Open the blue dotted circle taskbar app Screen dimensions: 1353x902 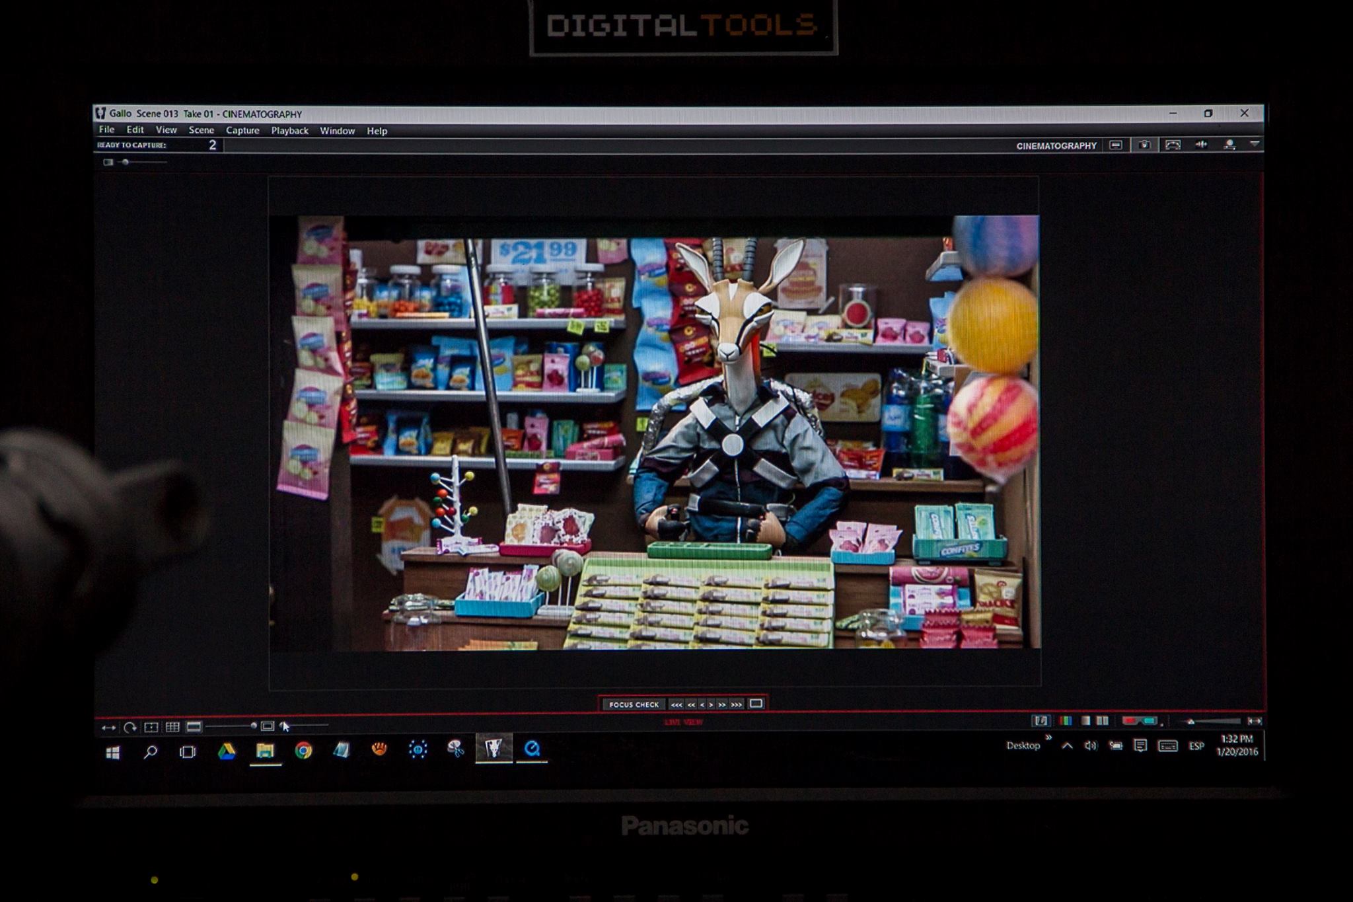418,749
